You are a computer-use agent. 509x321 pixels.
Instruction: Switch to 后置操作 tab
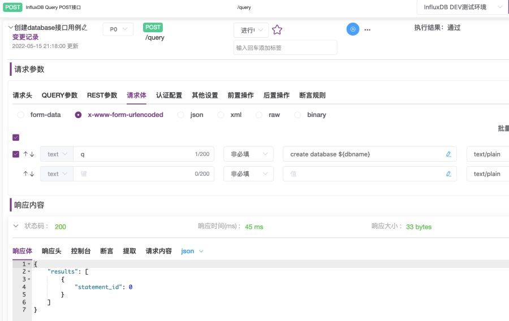pos(276,96)
